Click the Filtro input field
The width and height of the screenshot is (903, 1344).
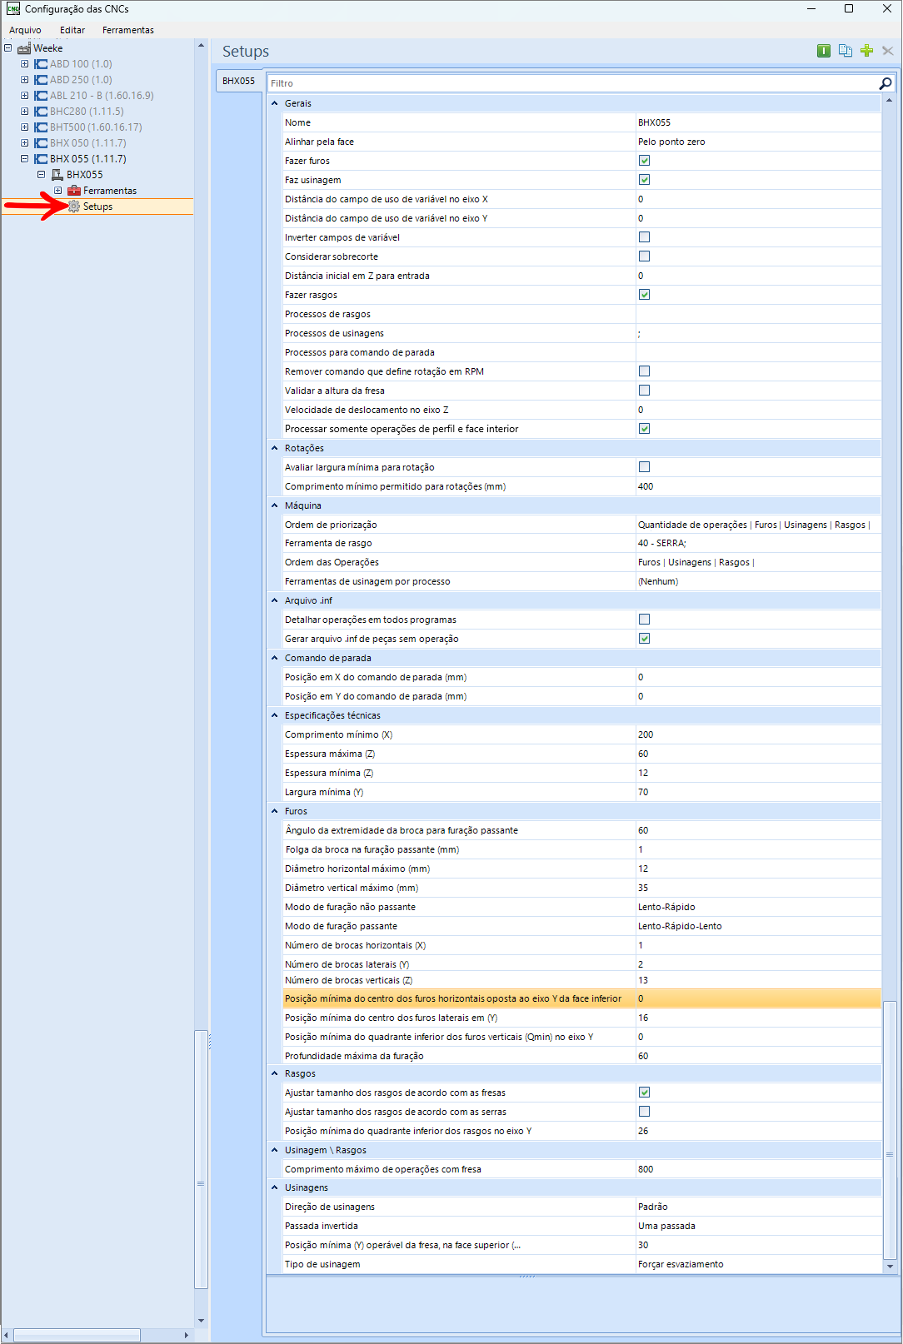[x=573, y=83]
